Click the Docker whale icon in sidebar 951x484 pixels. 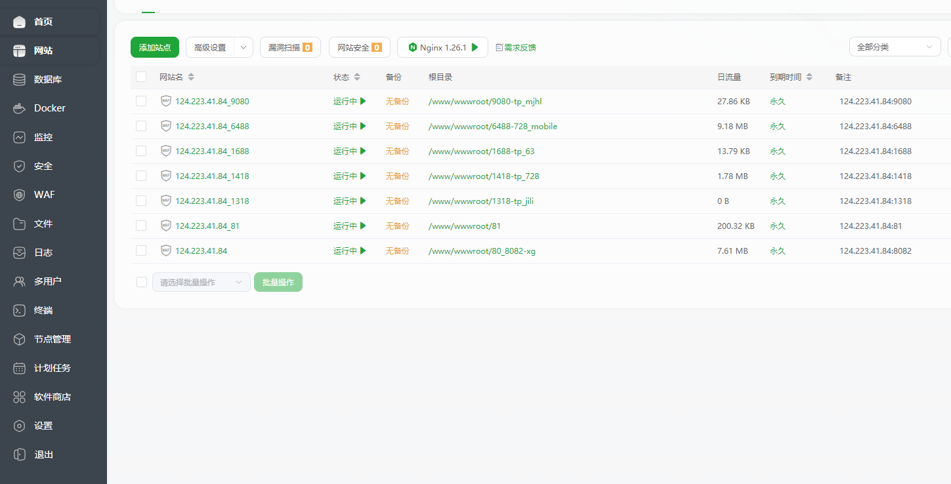[20, 108]
